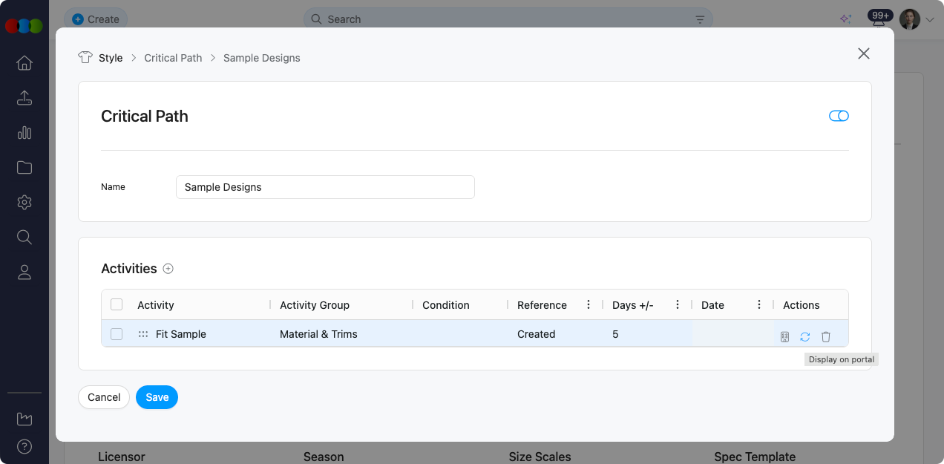Viewport: 944px width, 464px height.
Task: Click the Display on portal icon
Action: pos(784,337)
